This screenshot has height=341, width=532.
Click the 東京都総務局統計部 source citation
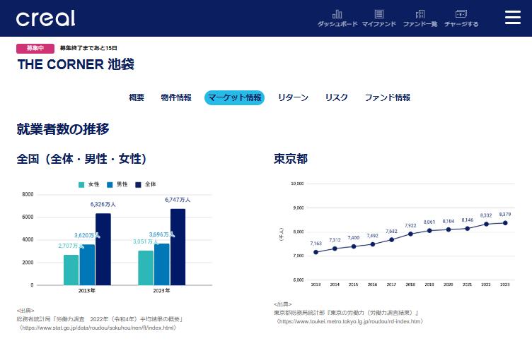(x=347, y=313)
